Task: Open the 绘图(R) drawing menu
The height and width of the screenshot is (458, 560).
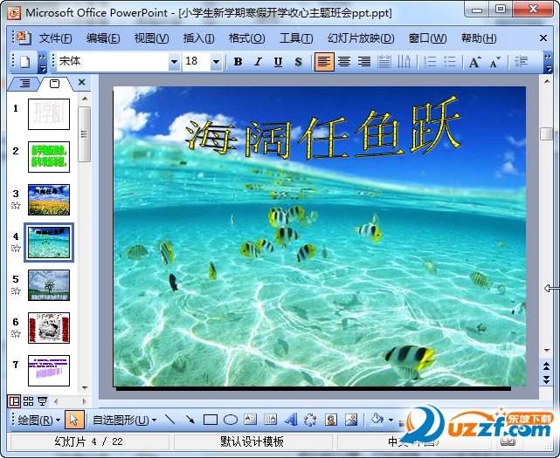Action: click(x=38, y=420)
